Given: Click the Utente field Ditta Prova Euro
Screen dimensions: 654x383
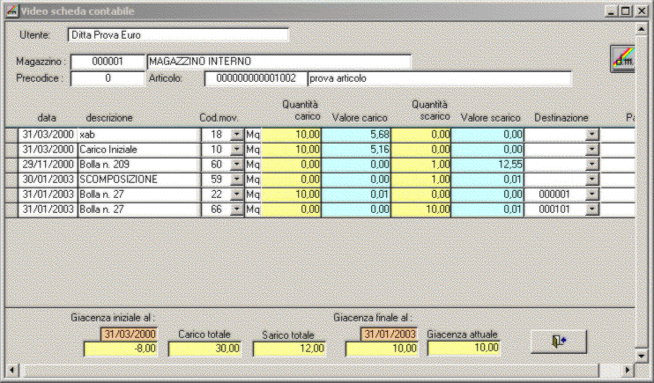Looking at the screenshot, I should [178, 35].
